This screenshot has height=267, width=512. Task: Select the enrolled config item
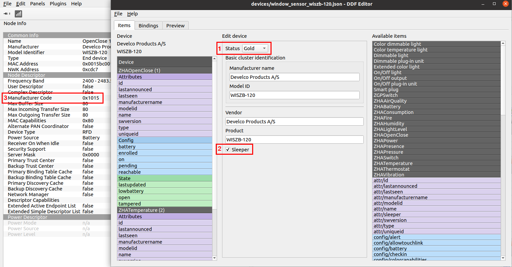(x=165, y=153)
